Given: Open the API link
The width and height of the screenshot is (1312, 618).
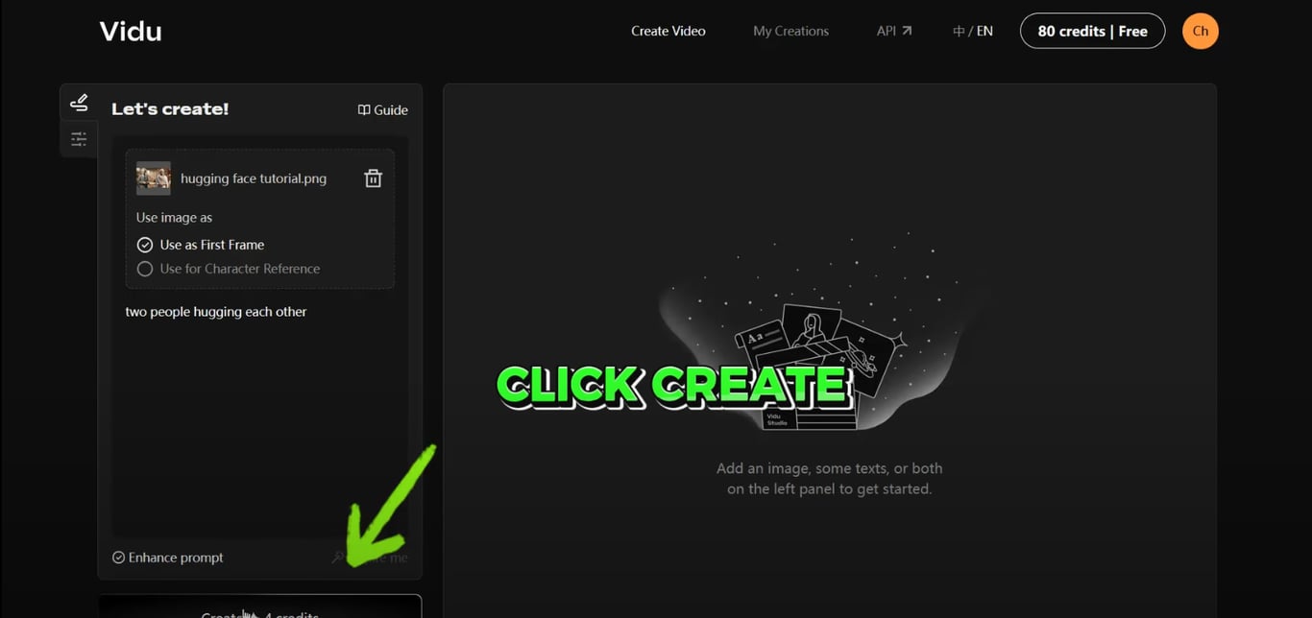Looking at the screenshot, I should coord(894,31).
